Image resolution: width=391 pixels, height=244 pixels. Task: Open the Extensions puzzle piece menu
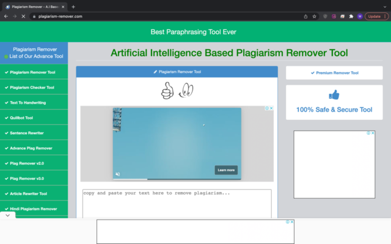[351, 16]
